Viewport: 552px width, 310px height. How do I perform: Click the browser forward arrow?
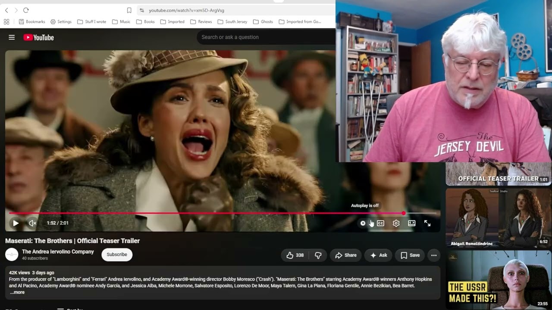[x=16, y=10]
